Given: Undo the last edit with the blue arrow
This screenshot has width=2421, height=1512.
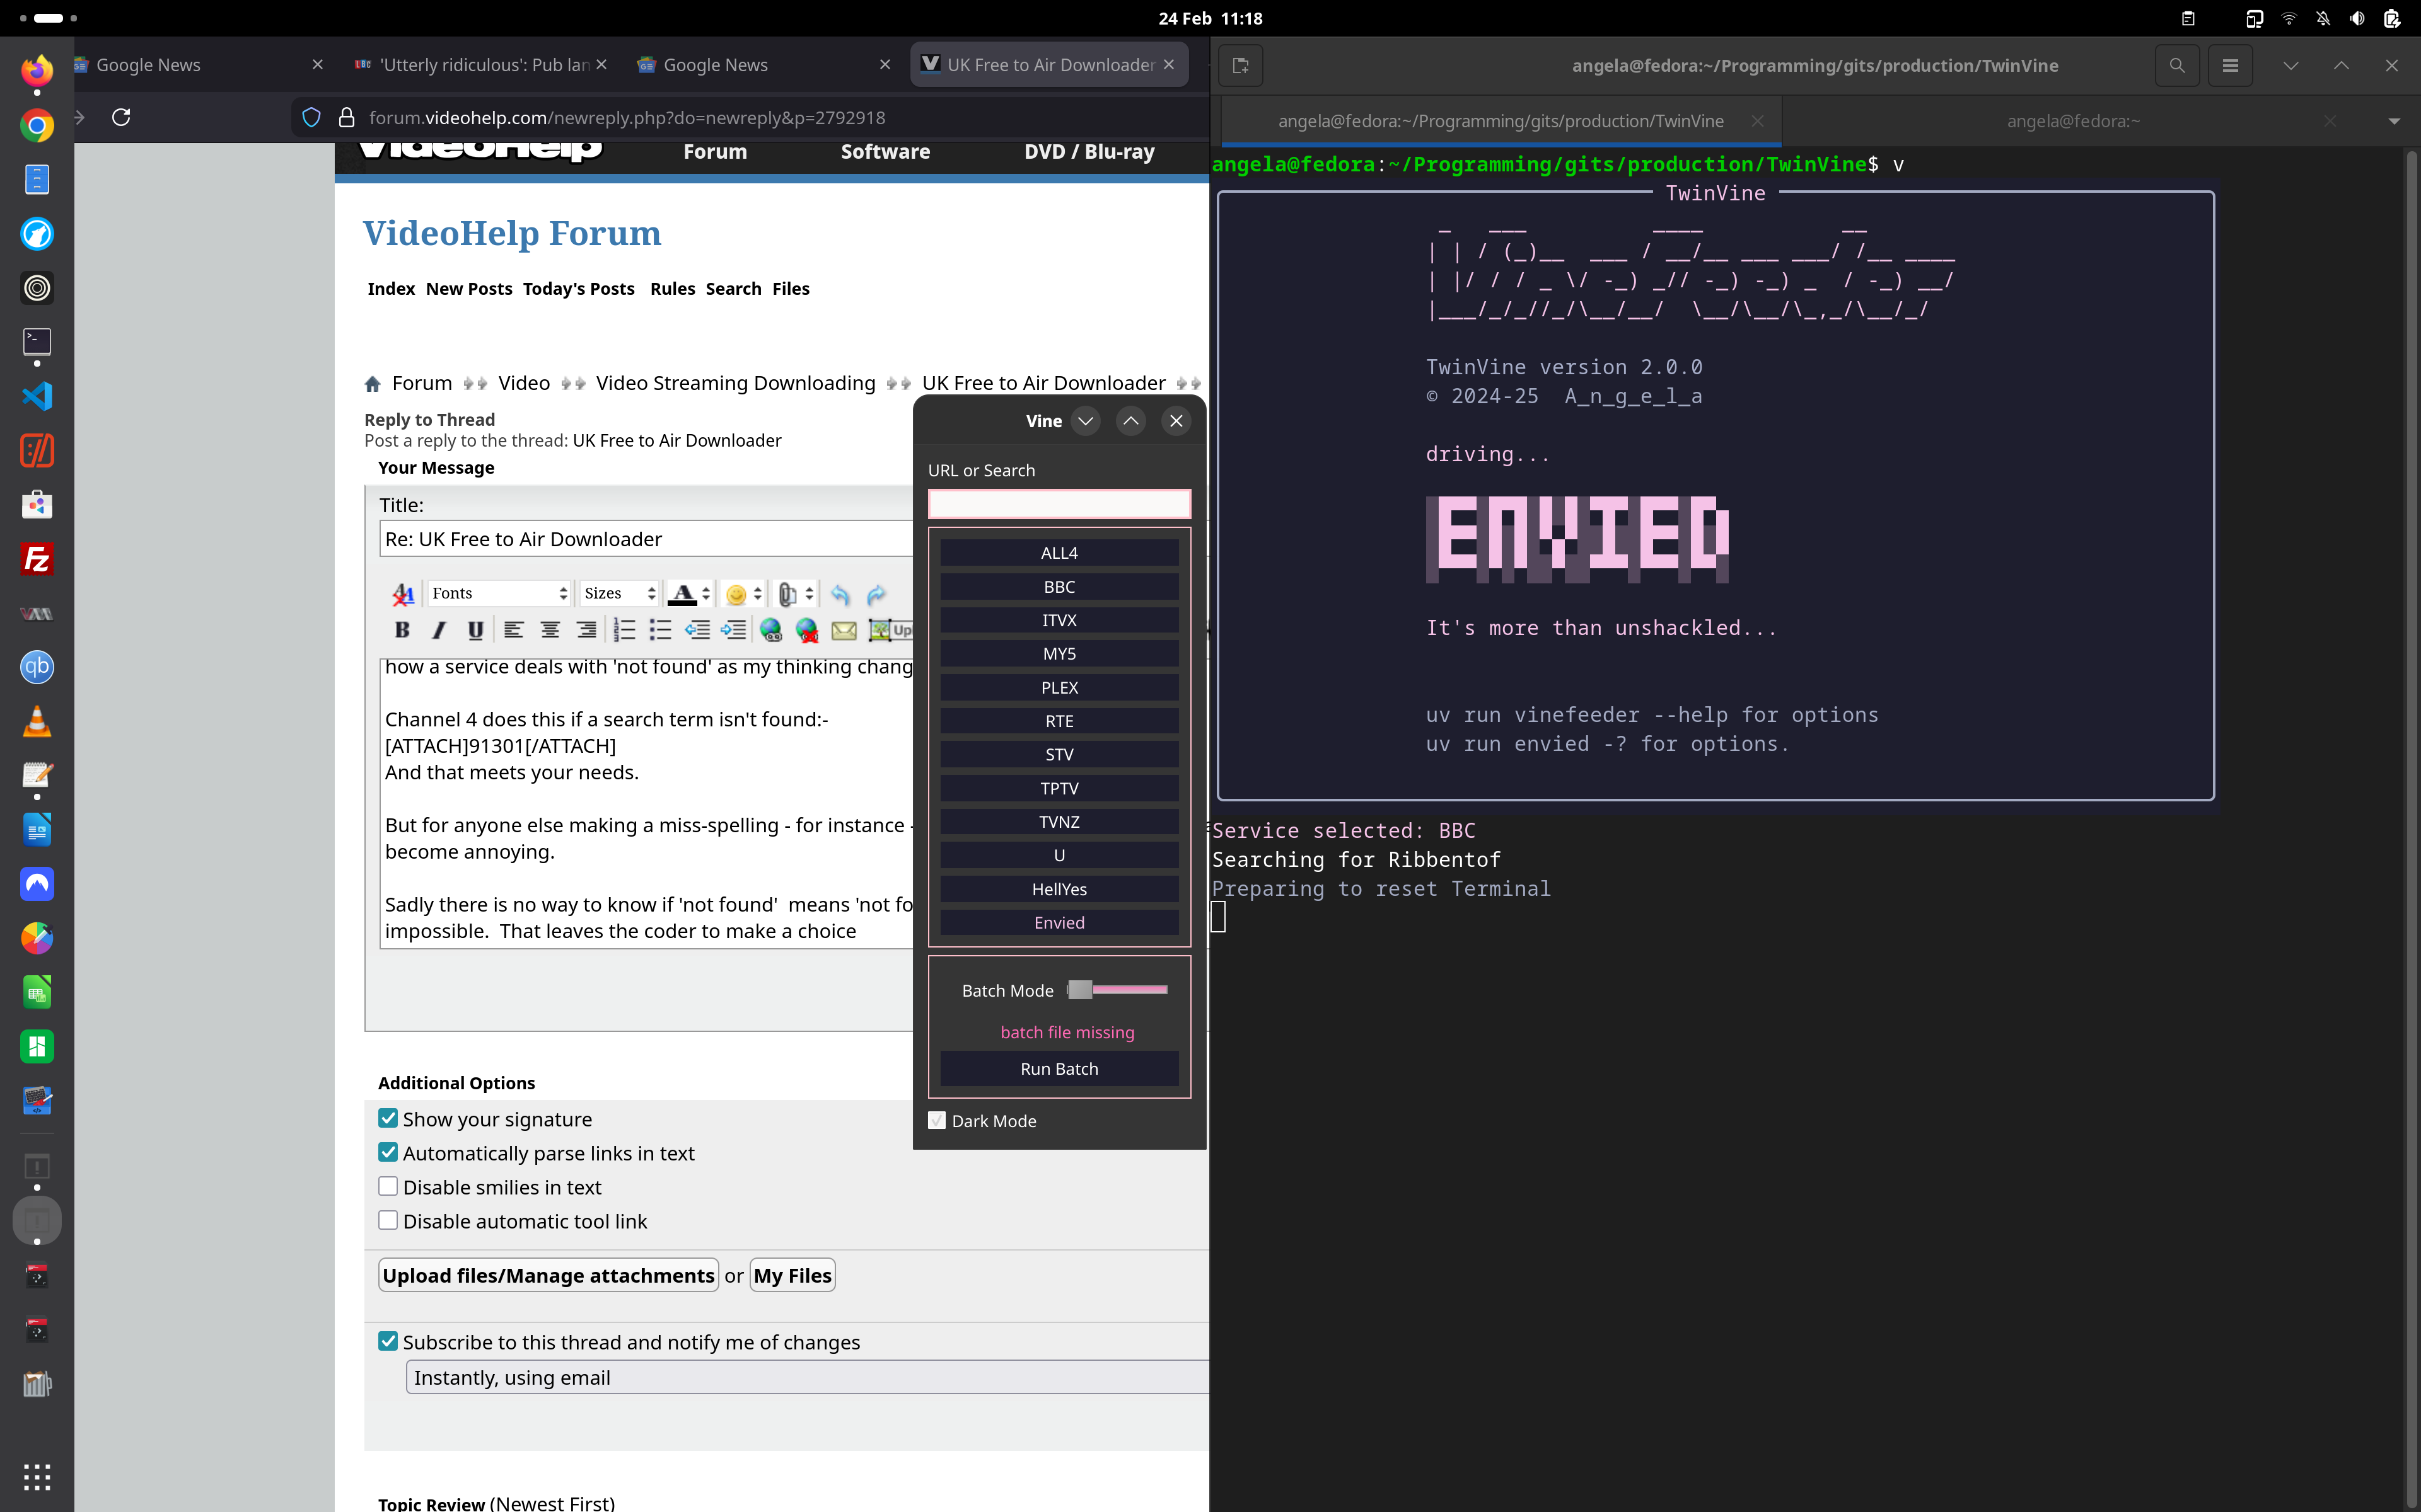Looking at the screenshot, I should click(x=840, y=594).
